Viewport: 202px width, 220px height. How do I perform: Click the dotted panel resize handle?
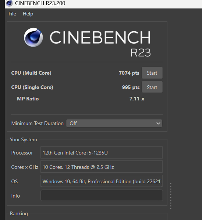pyautogui.click(x=171, y=196)
